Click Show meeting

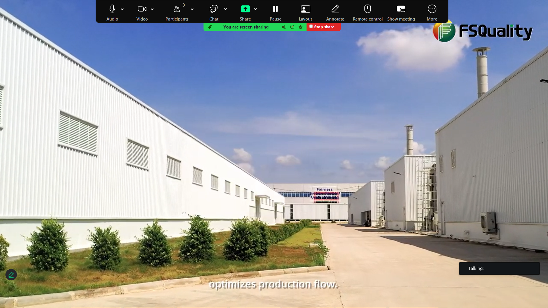tap(401, 9)
